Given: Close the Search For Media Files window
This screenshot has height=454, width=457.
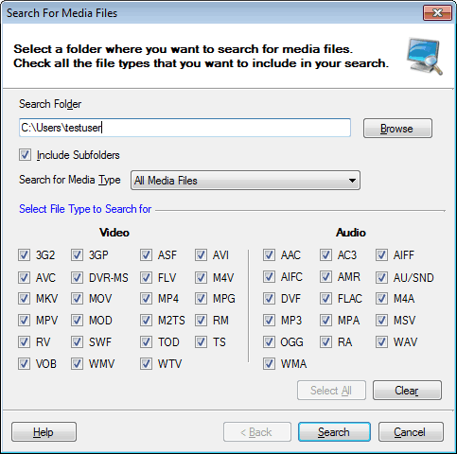Looking at the screenshot, I should click(x=437, y=12).
